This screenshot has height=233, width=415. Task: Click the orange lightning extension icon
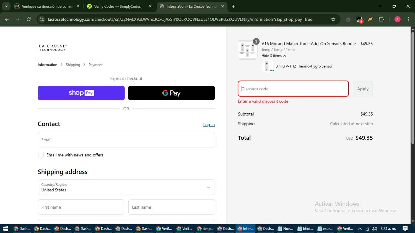point(370,19)
